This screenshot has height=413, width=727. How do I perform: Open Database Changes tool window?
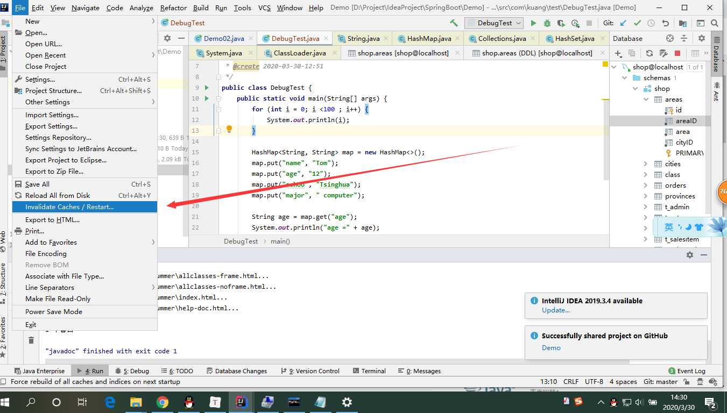pyautogui.click(x=236, y=371)
